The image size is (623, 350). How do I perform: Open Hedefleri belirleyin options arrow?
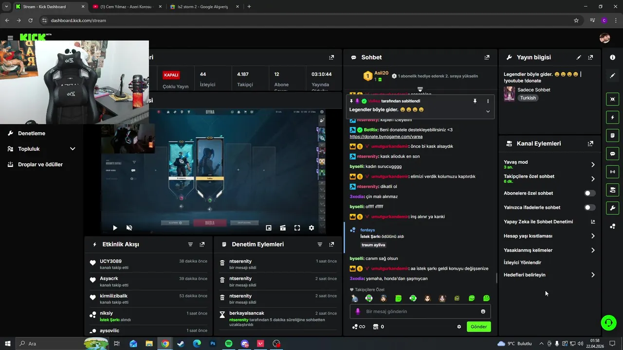[x=593, y=275]
